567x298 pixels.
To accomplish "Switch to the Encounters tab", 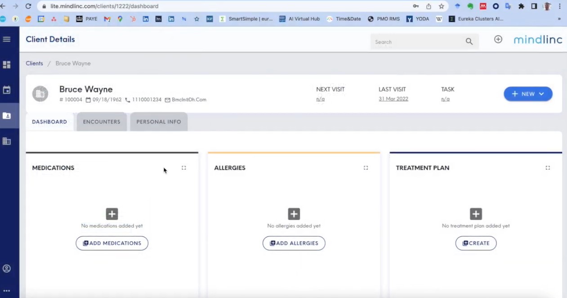I will click(101, 122).
